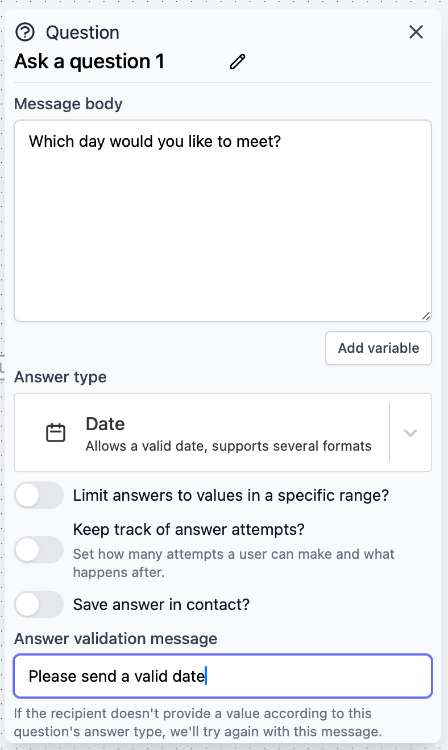Turn on keeping track of answer attempts
The height and width of the screenshot is (750, 448).
[x=38, y=550]
